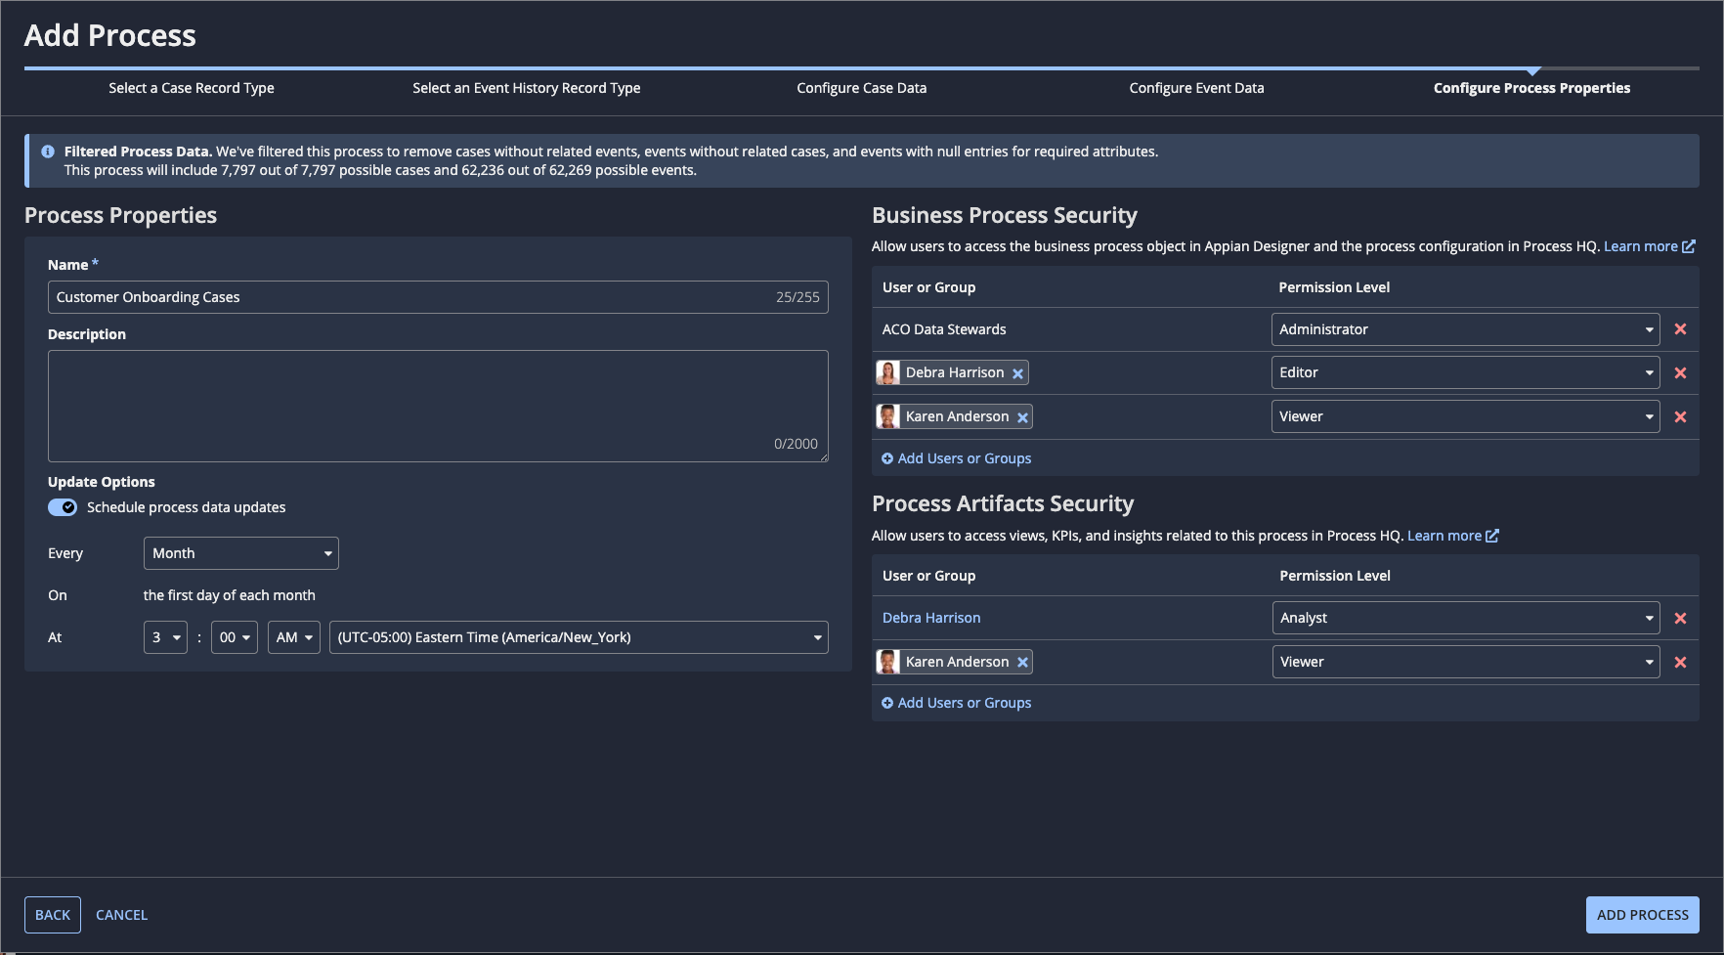This screenshot has height=955, width=1724.
Task: Click the BACK button
Action: 53,915
